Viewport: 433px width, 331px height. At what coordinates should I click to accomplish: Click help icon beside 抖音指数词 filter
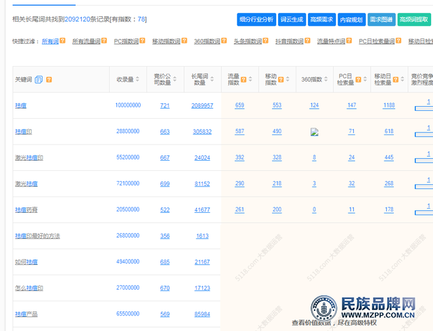[x=307, y=42]
